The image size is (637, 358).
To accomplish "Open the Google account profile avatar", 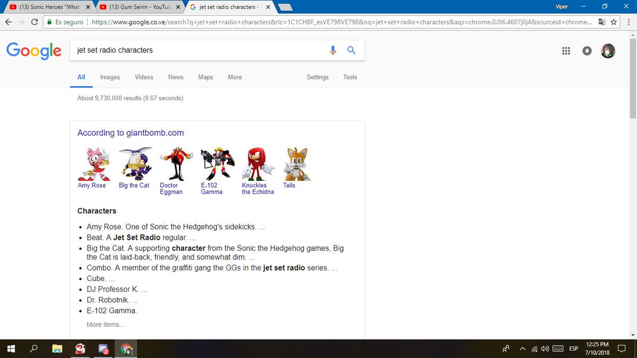I will (x=608, y=51).
